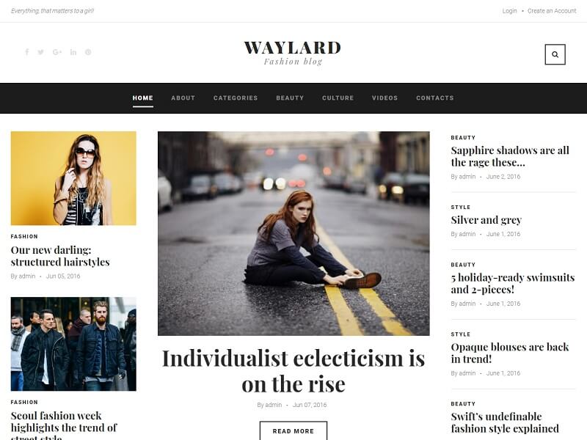Open the Sapphire shadows article title
The image size is (587, 440).
(x=509, y=156)
